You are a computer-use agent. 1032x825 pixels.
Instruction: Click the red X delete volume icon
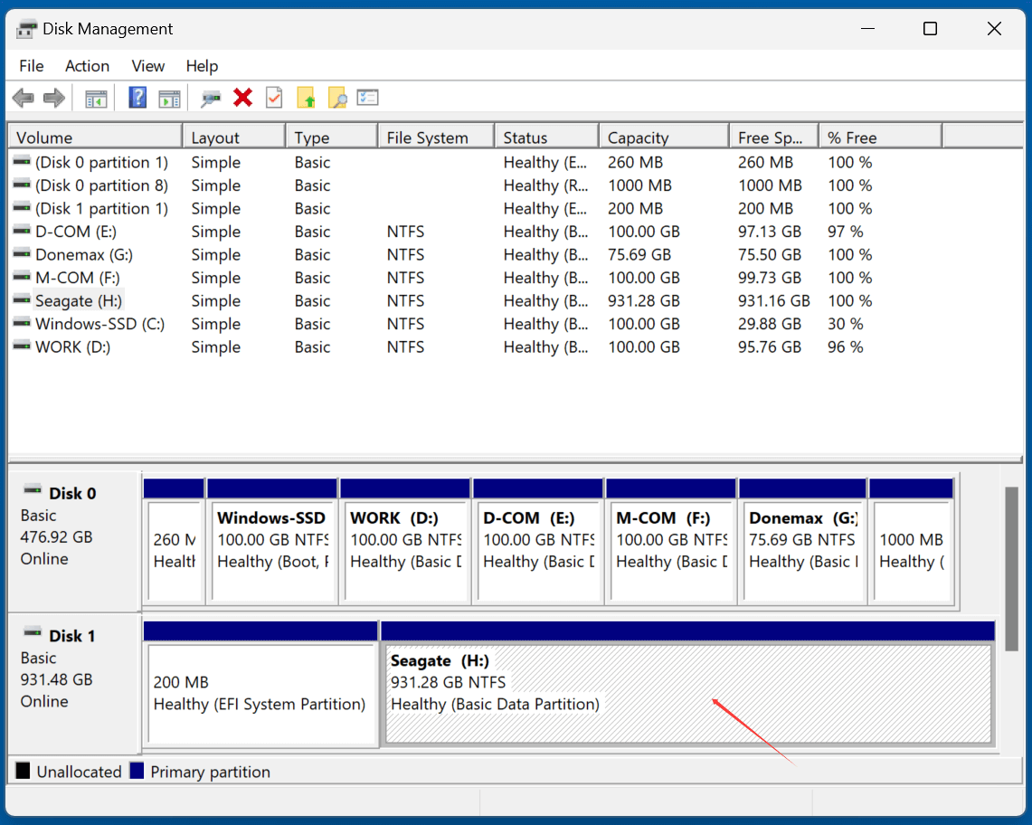click(242, 98)
